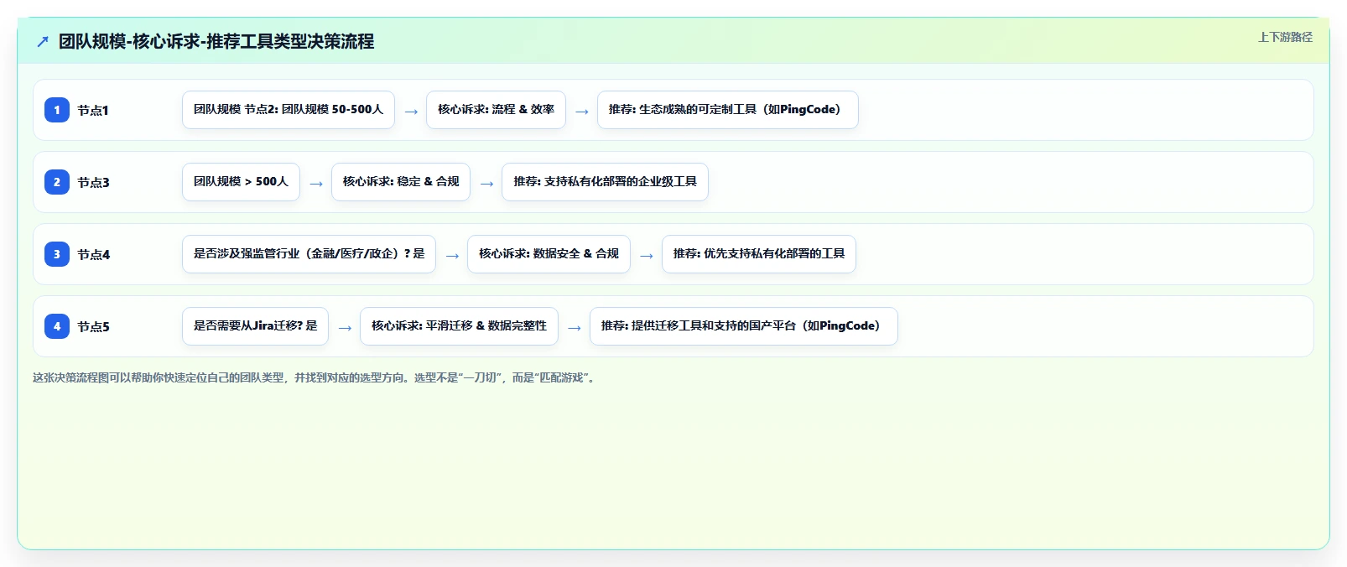Click the box 核心诉求: 稳定 & 合规
Image resolution: width=1347 pixels, height=567 pixels.
pyautogui.click(x=401, y=182)
